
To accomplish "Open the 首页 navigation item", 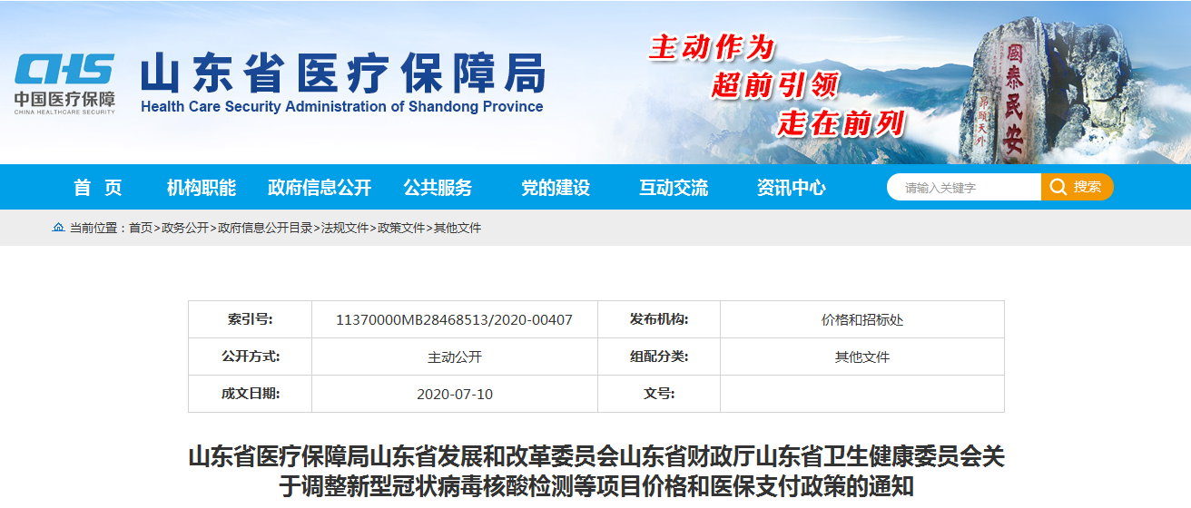I will [x=98, y=188].
